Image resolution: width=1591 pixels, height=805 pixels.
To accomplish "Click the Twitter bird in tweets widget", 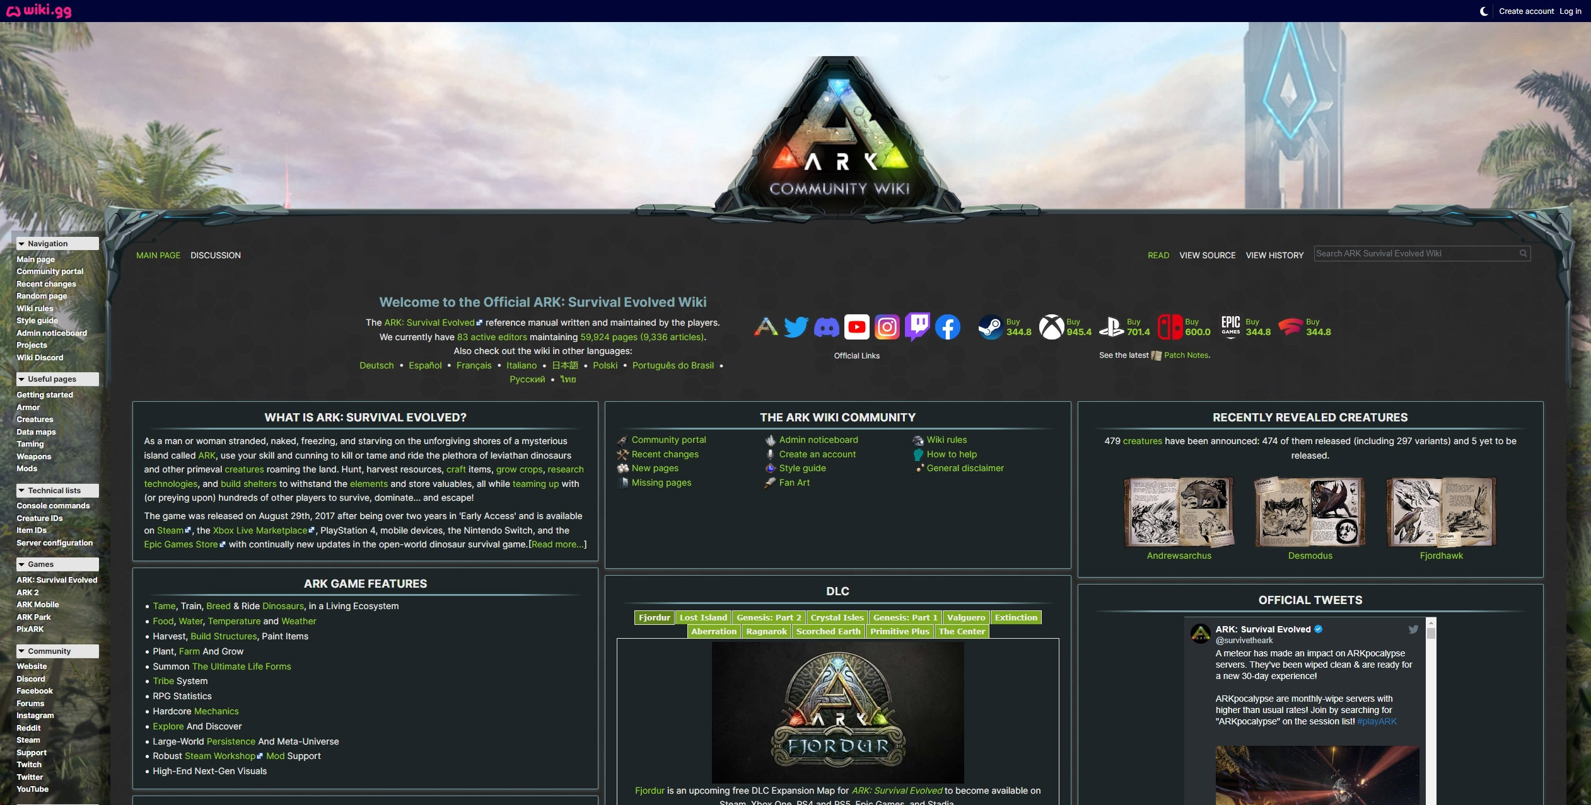I will [x=1413, y=629].
